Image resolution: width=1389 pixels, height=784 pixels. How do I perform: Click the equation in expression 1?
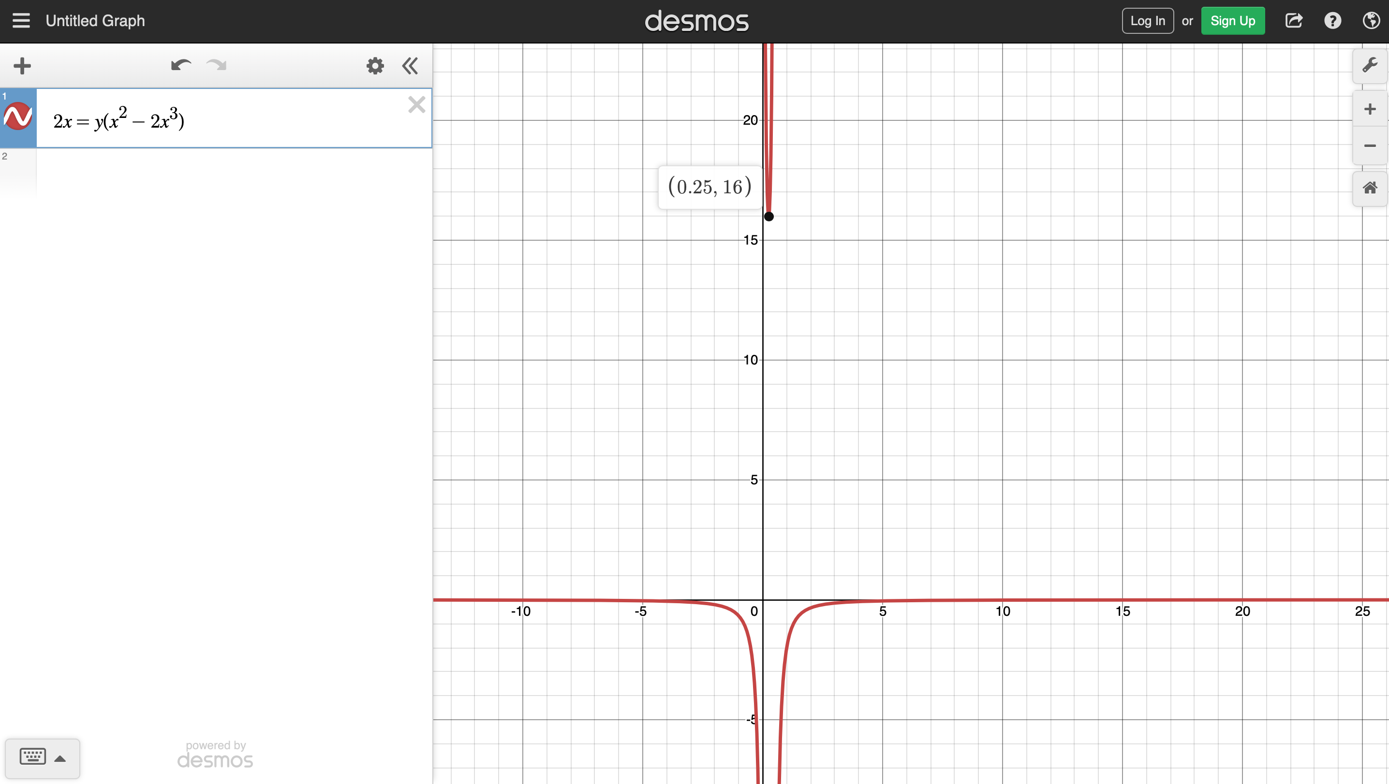(x=118, y=119)
